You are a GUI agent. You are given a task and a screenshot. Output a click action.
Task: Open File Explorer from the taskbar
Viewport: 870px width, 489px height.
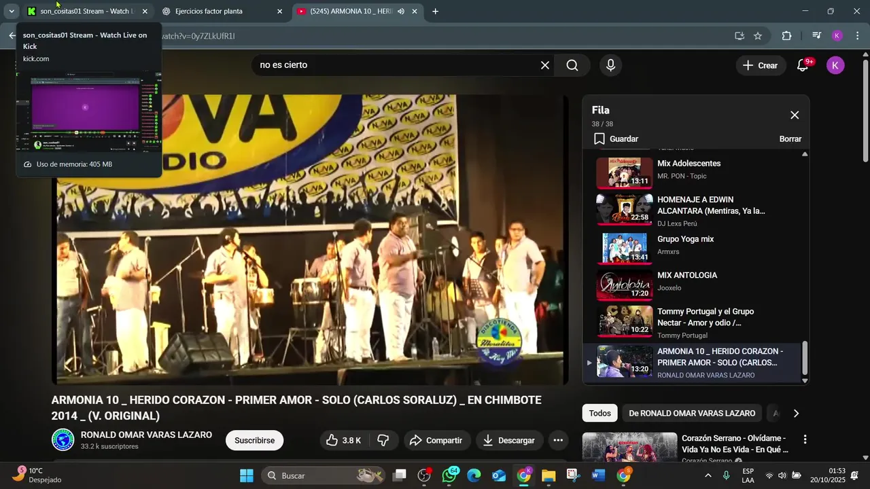[549, 475]
